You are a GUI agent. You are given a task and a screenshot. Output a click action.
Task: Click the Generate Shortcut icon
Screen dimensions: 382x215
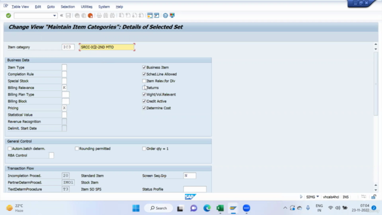click(156, 16)
